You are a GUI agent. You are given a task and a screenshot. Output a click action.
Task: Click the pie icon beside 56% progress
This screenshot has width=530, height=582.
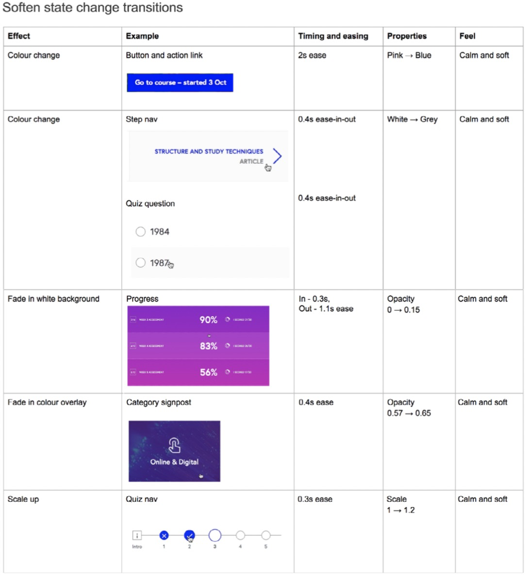[227, 372]
